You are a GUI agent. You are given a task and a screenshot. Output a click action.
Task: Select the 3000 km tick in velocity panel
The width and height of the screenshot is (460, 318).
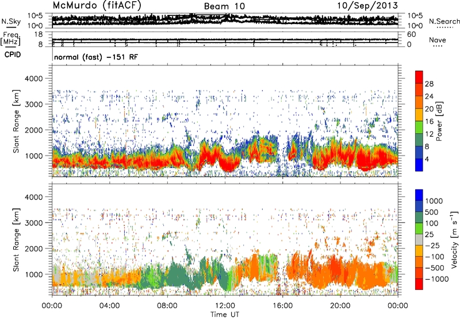pyautogui.click(x=34, y=223)
